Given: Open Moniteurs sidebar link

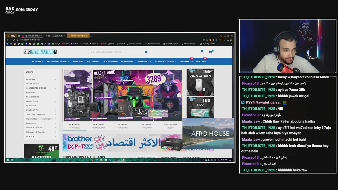Looking at the screenshot, I should coord(30,92).
